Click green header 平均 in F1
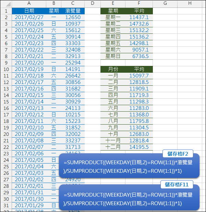 click(x=139, y=11)
